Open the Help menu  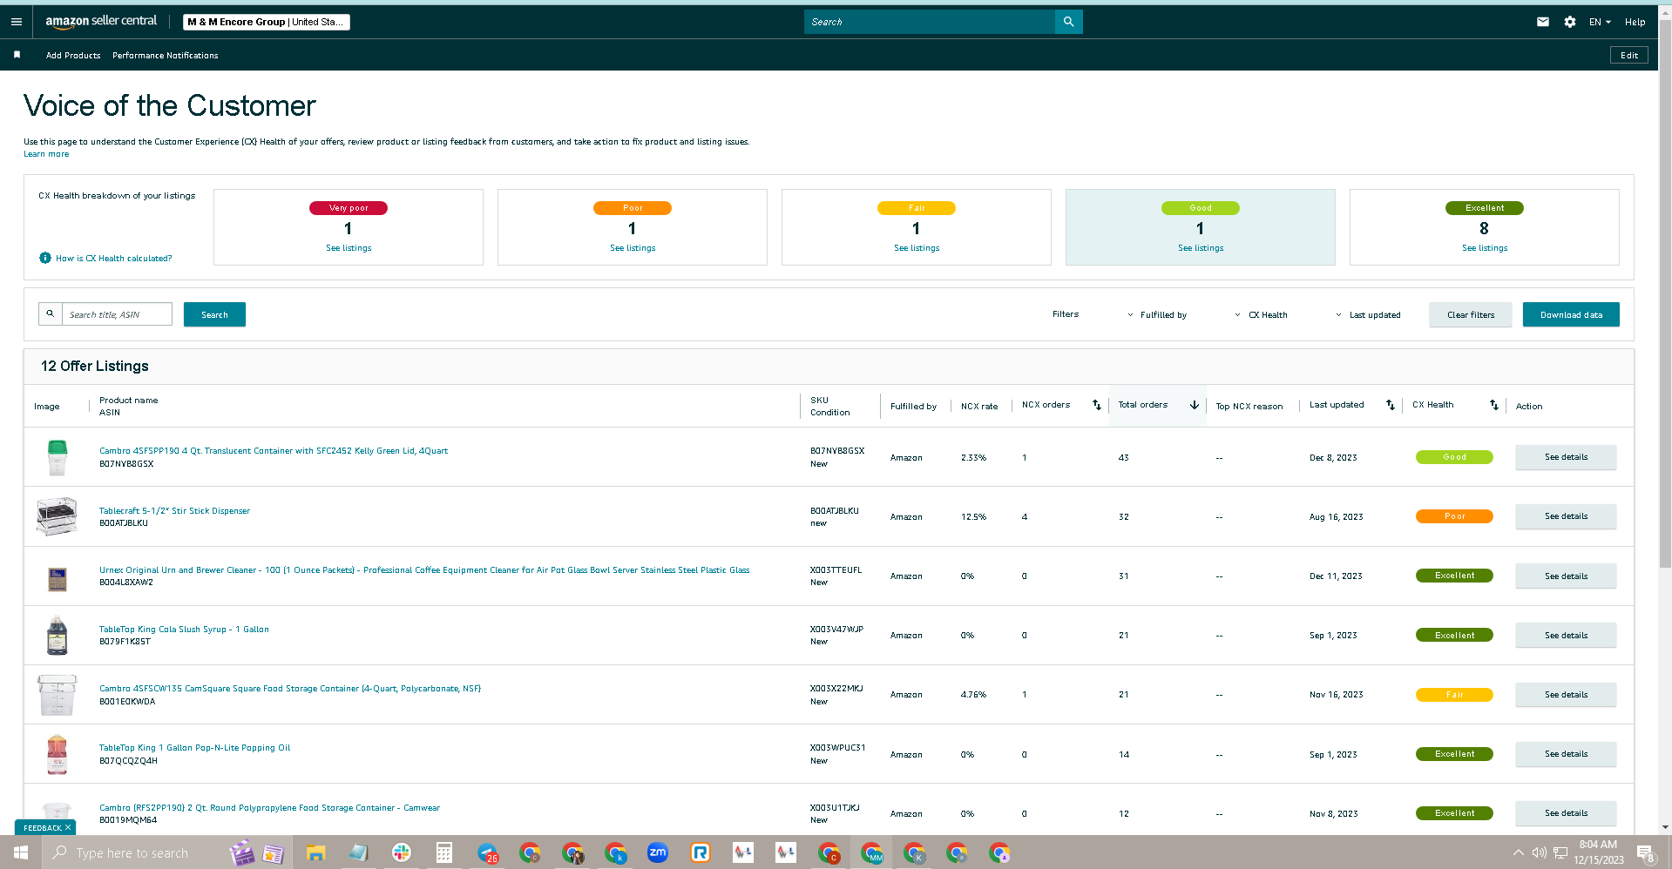tap(1635, 22)
